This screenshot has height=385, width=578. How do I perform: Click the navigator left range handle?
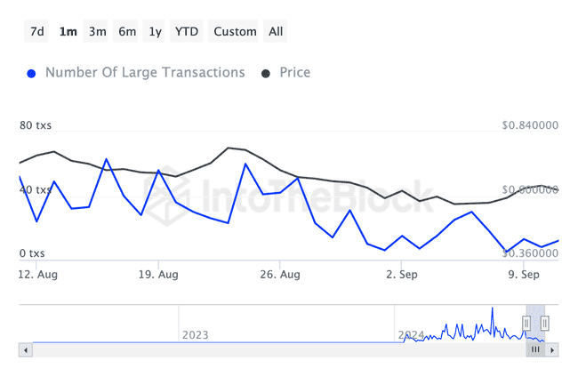point(526,323)
